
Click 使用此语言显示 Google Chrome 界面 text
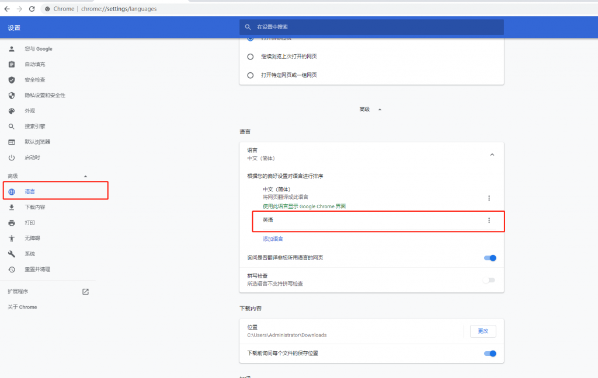point(304,206)
